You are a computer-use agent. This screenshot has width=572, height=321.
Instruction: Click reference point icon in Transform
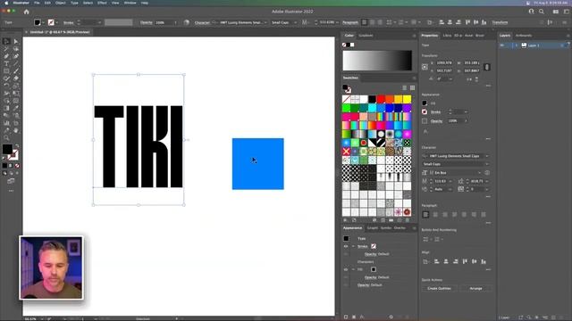coord(425,67)
